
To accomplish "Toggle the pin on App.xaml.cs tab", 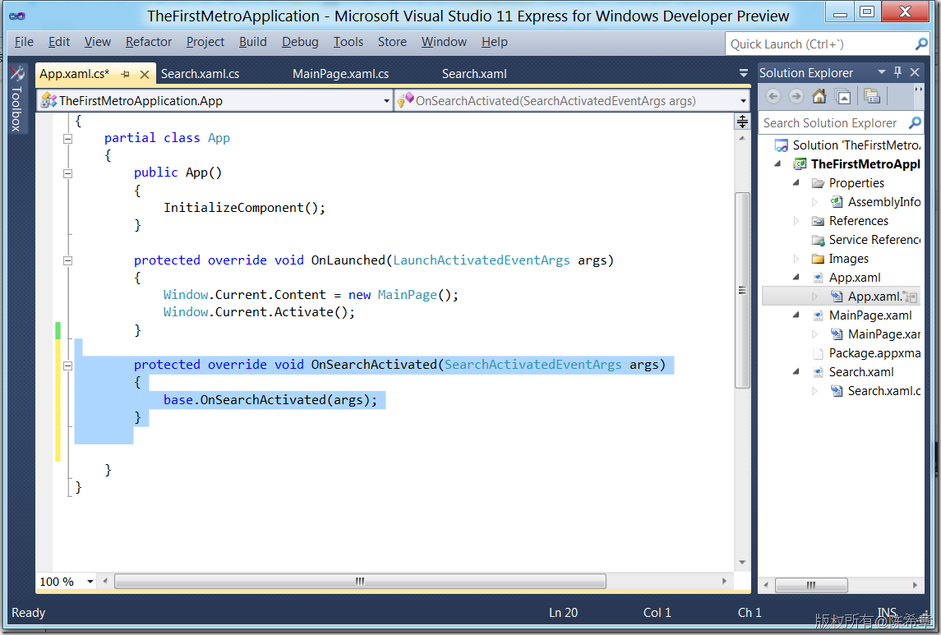I will coord(126,75).
